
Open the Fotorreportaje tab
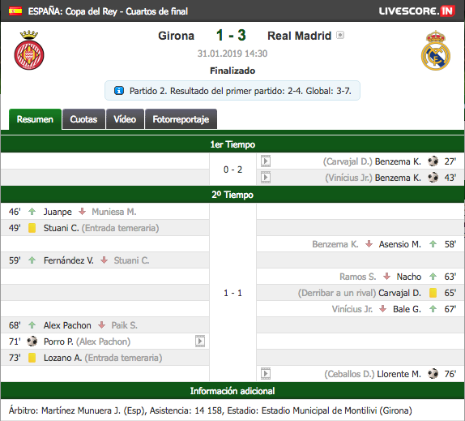click(x=181, y=119)
